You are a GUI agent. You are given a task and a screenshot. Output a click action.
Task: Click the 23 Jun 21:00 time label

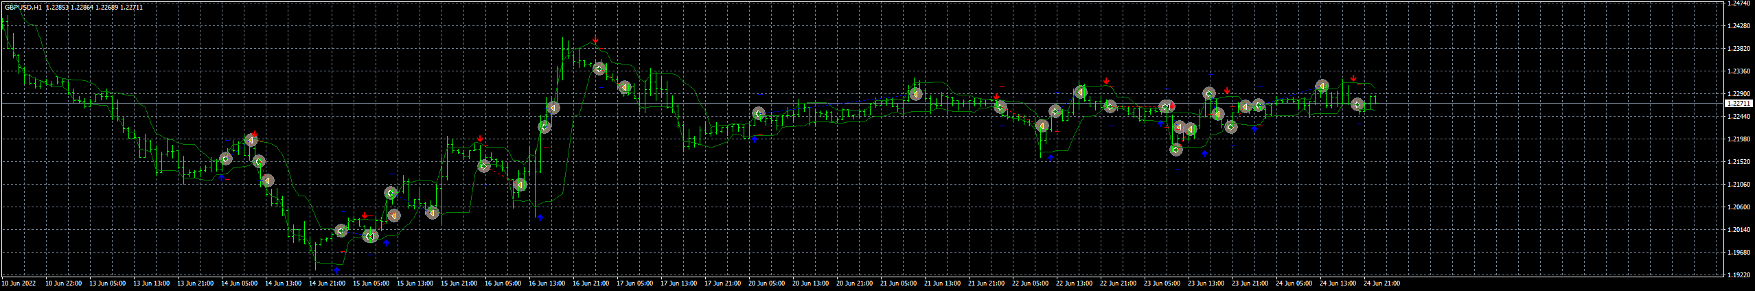point(1250,283)
